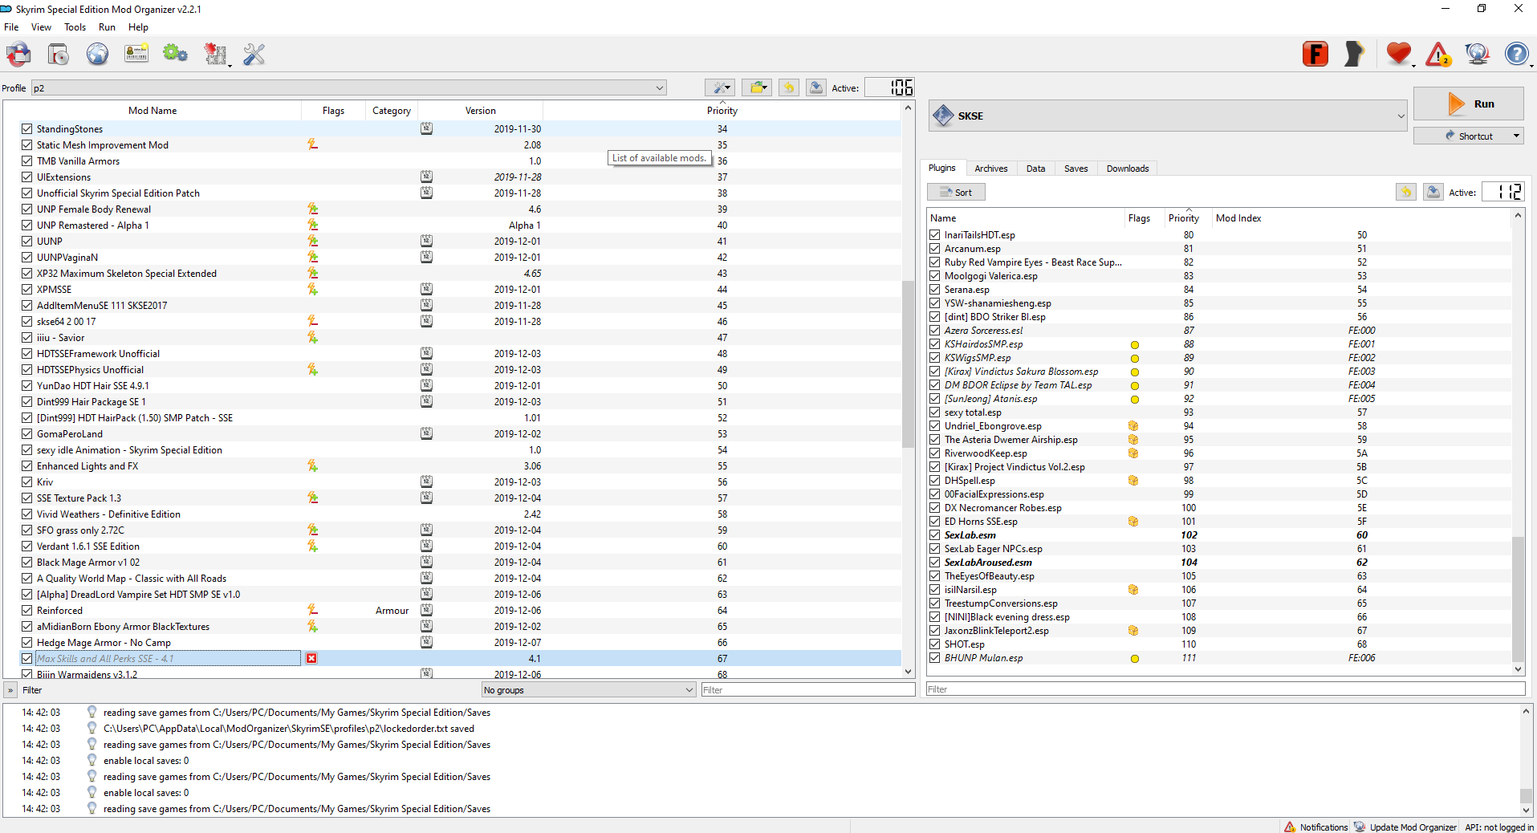Screen dimensions: 1537x833
Task: Open the Profile p2 dropdown
Action: pyautogui.click(x=348, y=88)
